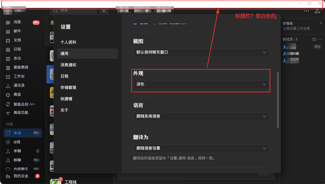
Task: Click the plus button beside search
Action: [x=104, y=11]
